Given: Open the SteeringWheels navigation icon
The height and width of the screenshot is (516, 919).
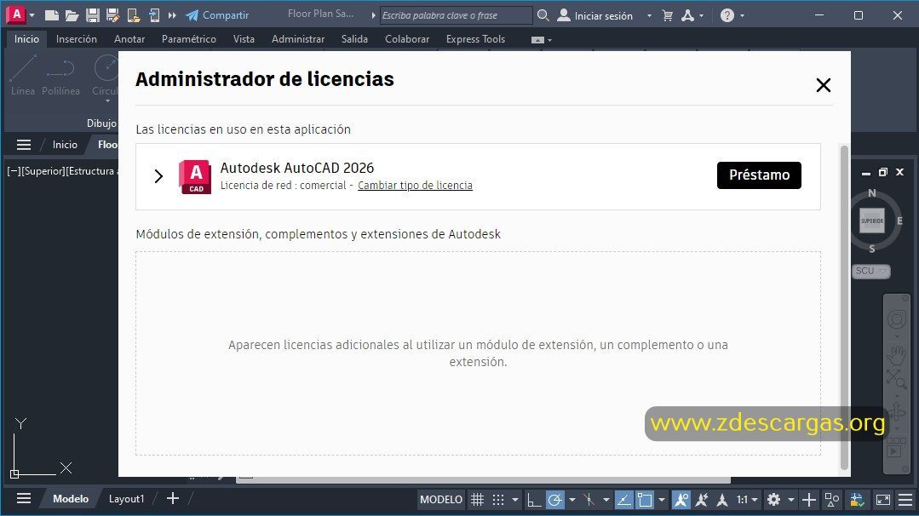Looking at the screenshot, I should [896, 319].
